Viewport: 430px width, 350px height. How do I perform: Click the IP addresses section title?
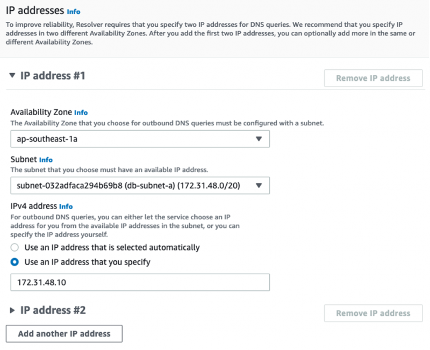[34, 10]
